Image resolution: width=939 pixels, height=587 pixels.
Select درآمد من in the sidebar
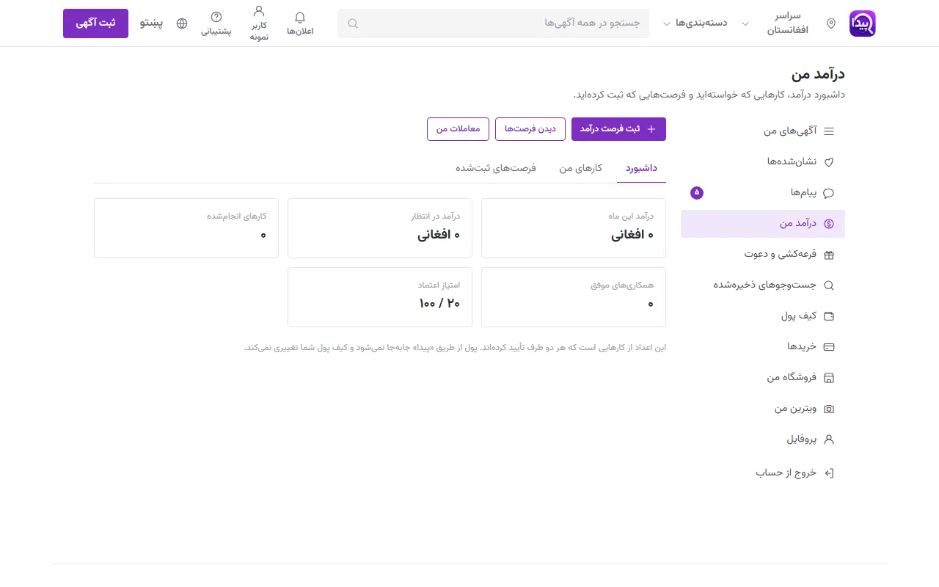point(763,224)
